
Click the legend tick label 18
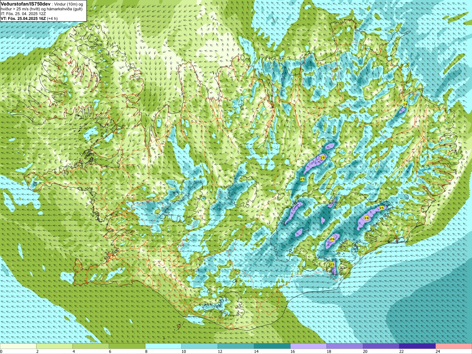coord(329,351)
